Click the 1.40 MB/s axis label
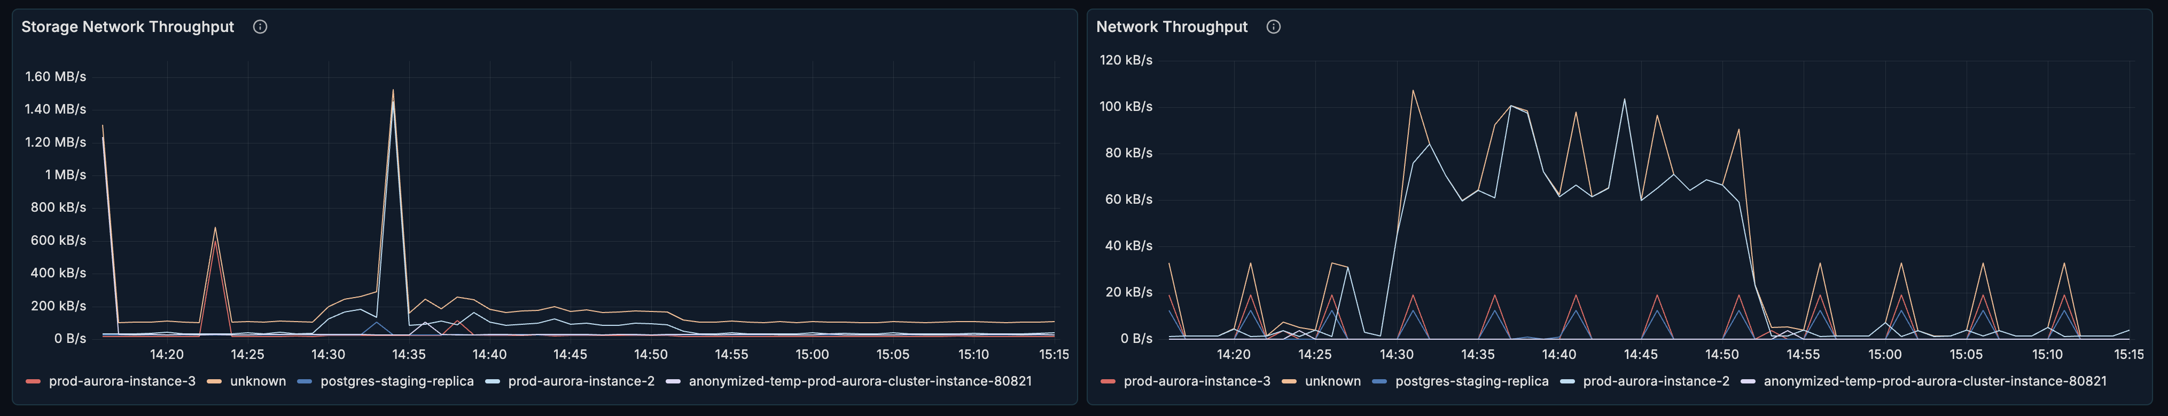This screenshot has height=416, width=2168. click(56, 109)
